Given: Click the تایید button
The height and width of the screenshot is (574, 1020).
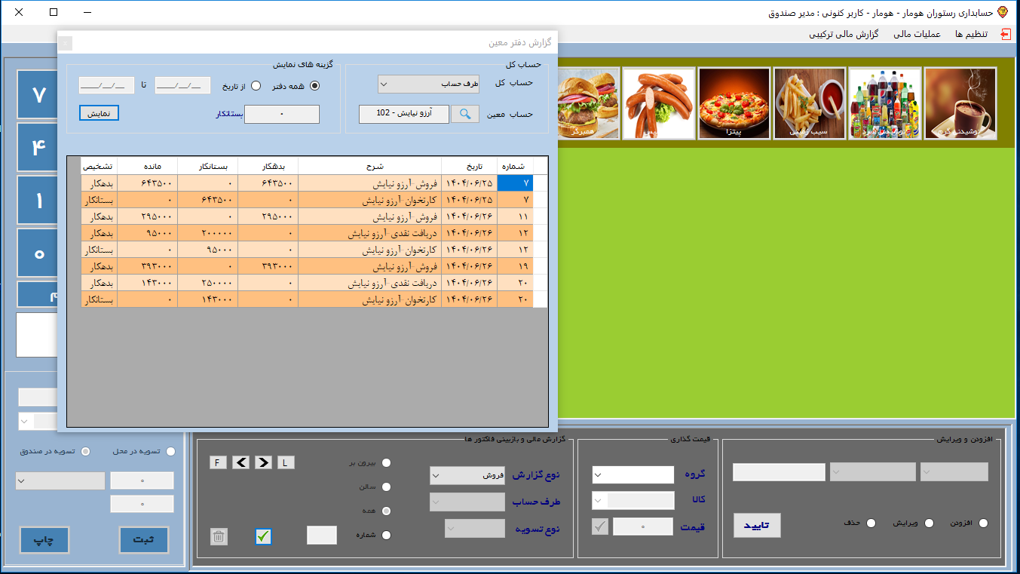Looking at the screenshot, I should [x=757, y=525].
